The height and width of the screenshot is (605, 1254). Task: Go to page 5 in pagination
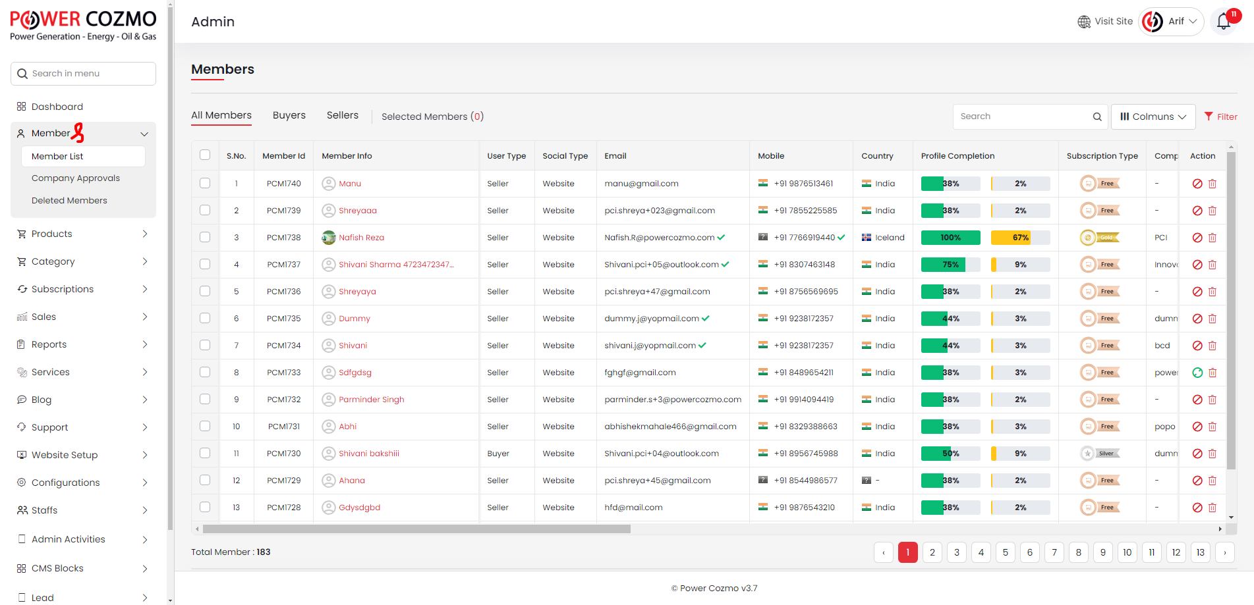tap(1005, 552)
